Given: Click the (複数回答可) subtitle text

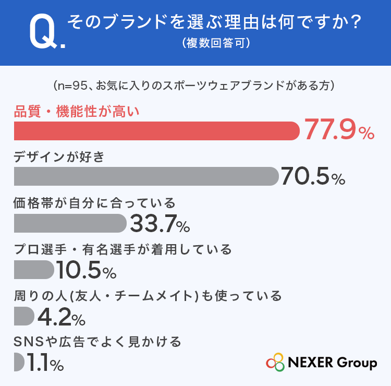Looking at the screenshot, I should click(x=216, y=43).
